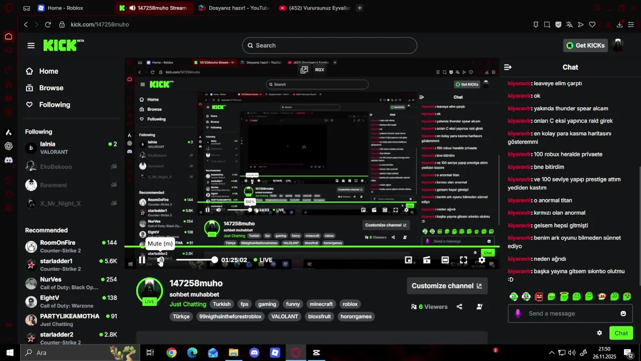Open a new browser tab
This screenshot has height=361, width=641.
(360, 8)
